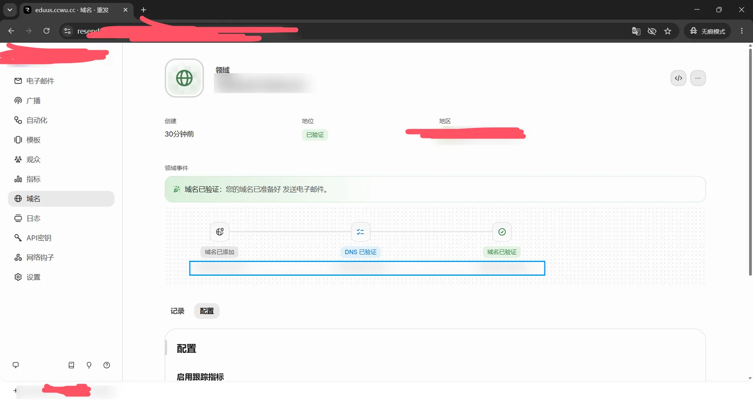The image size is (753, 400).
Task: Open 电子邮件 in the sidebar
Action: (61, 81)
